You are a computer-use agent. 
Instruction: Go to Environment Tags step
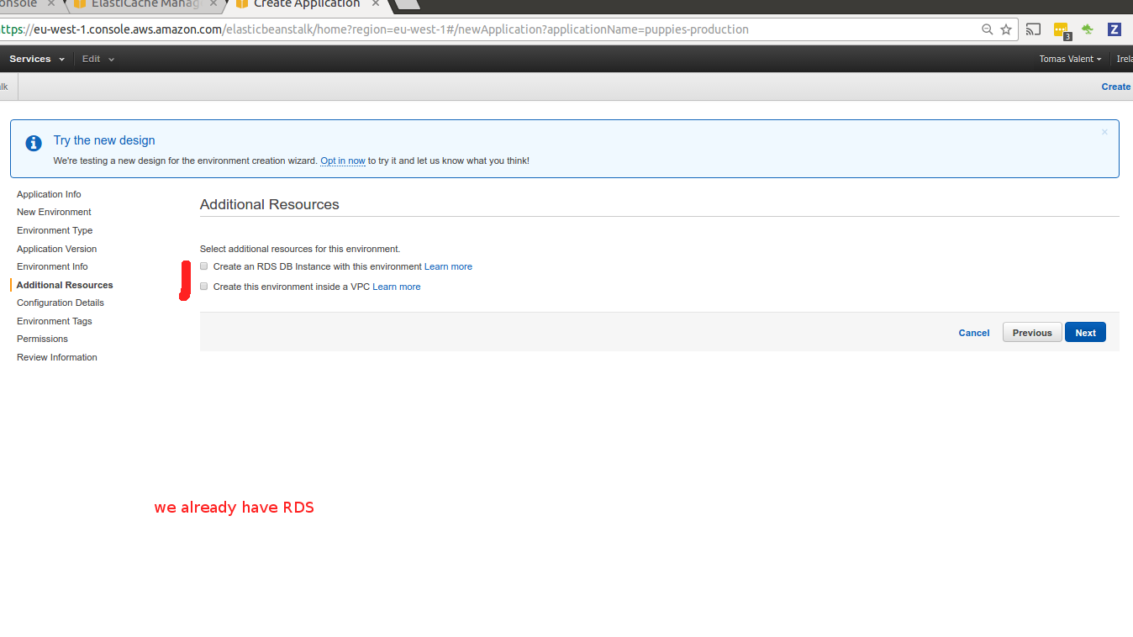pyautogui.click(x=55, y=321)
